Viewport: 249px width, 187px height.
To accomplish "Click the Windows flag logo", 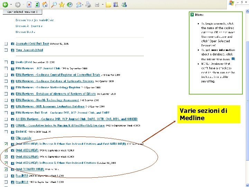I will [231, 3].
